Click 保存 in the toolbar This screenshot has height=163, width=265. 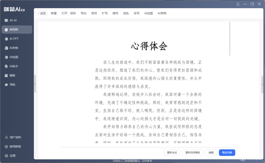pos(73,13)
